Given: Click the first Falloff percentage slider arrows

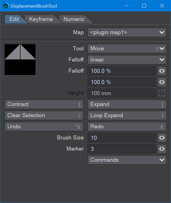Looking at the screenshot, I should point(162,71).
